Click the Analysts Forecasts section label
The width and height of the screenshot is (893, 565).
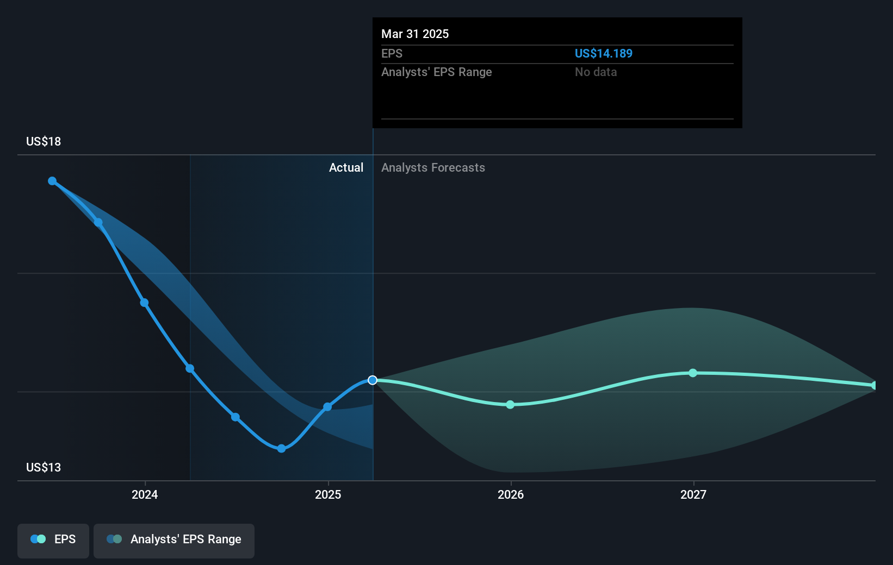pos(433,167)
